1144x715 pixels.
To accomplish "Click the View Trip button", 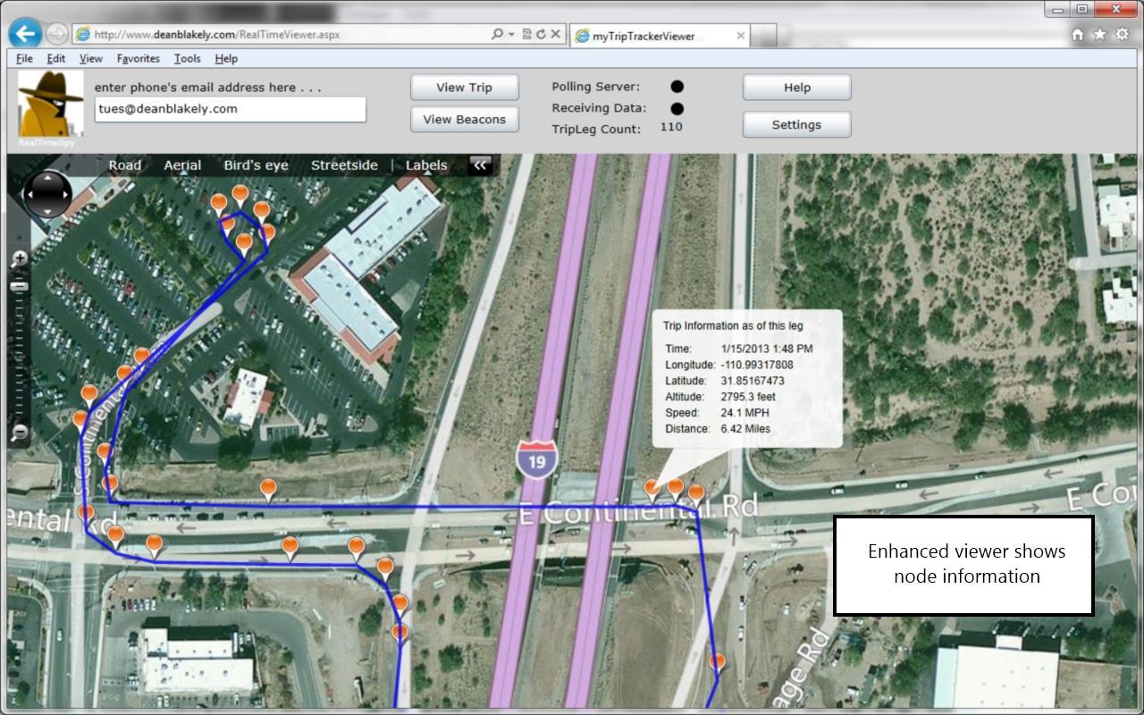I will [x=464, y=87].
